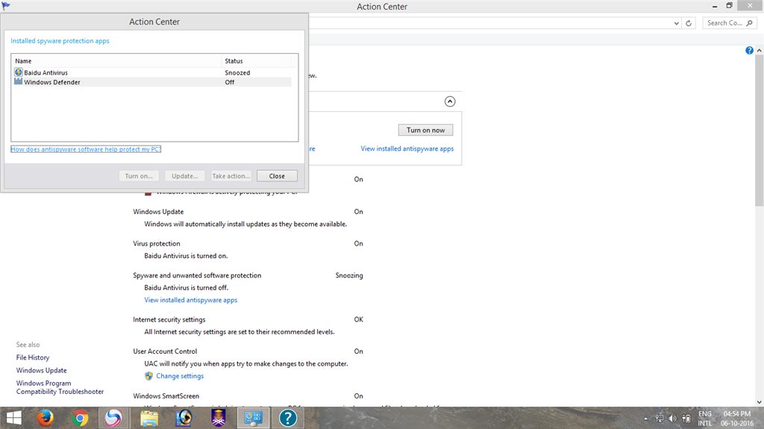Open File History link under See also
This screenshot has width=764, height=429.
(x=33, y=357)
